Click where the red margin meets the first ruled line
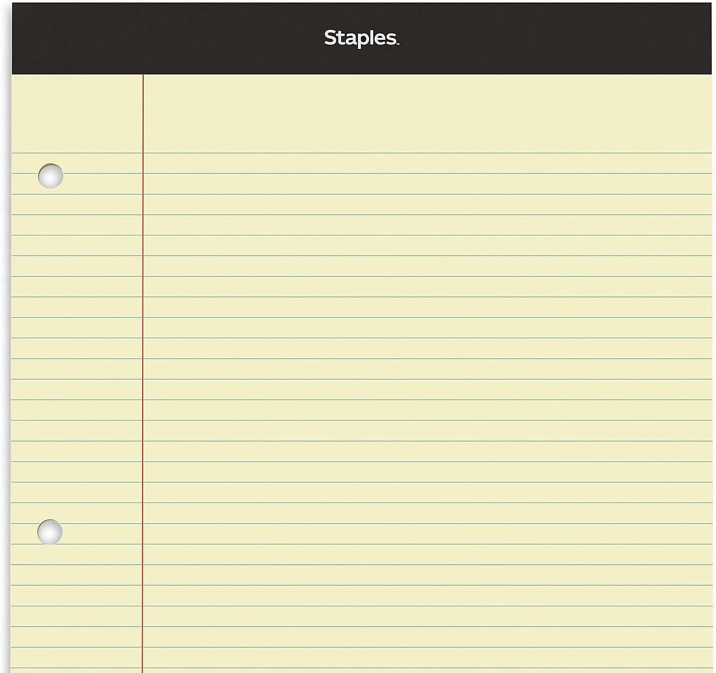 (143, 153)
